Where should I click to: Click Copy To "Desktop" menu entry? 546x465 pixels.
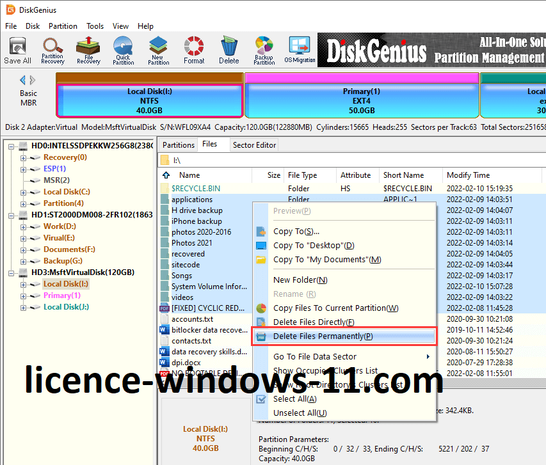coord(314,246)
